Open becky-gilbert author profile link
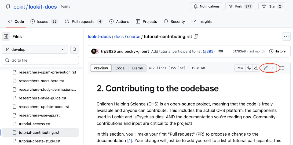Screen dimensions: 293x145 [x=137, y=51]
